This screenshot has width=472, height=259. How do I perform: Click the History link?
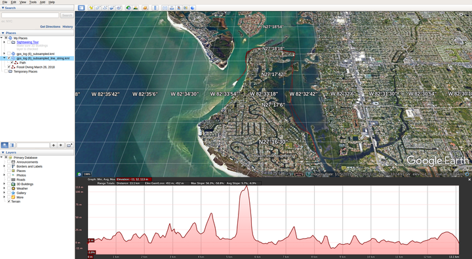coord(68,26)
